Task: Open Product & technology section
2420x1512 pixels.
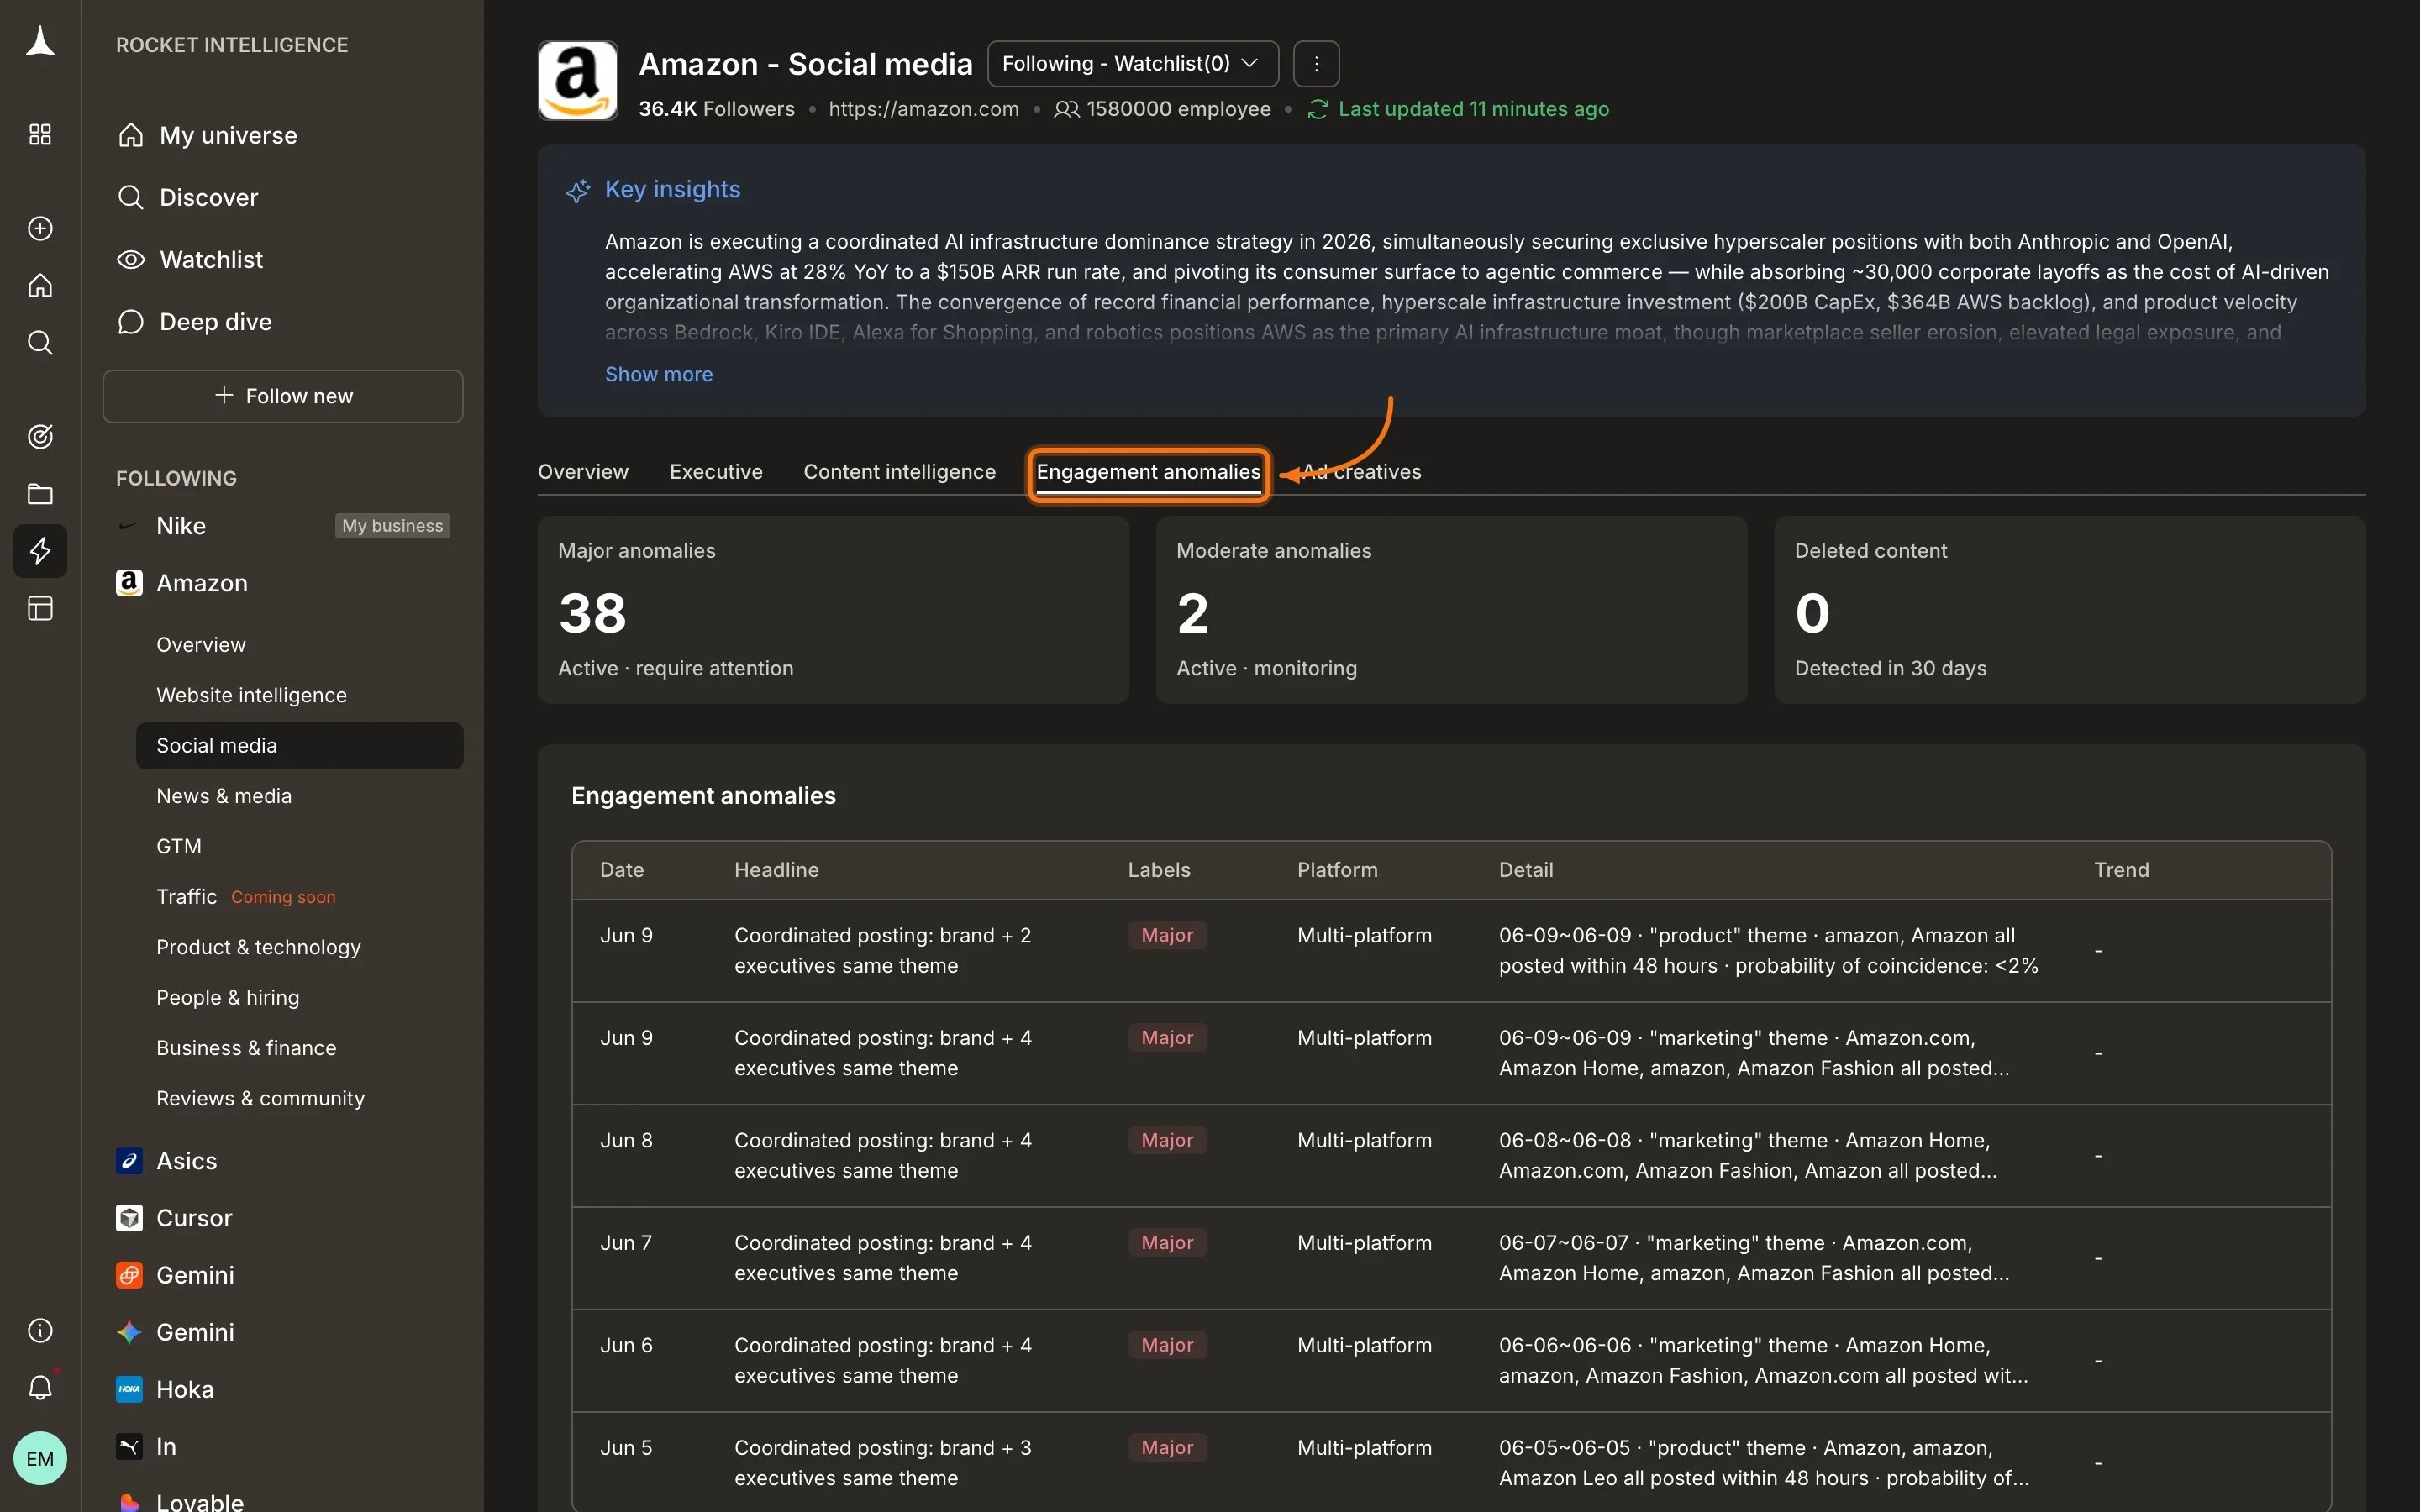Action: tap(258, 947)
